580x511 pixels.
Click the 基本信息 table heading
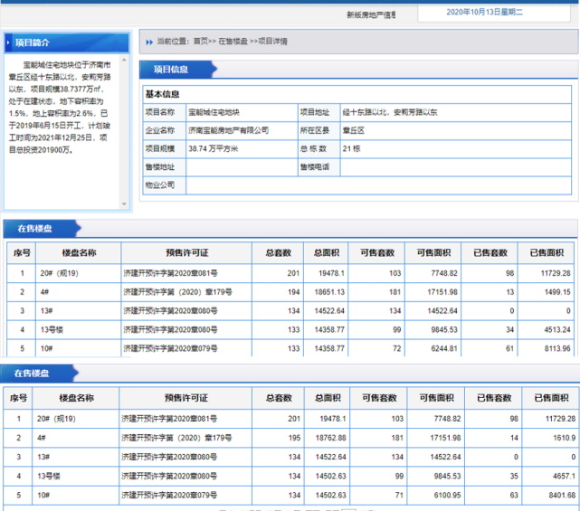(163, 94)
